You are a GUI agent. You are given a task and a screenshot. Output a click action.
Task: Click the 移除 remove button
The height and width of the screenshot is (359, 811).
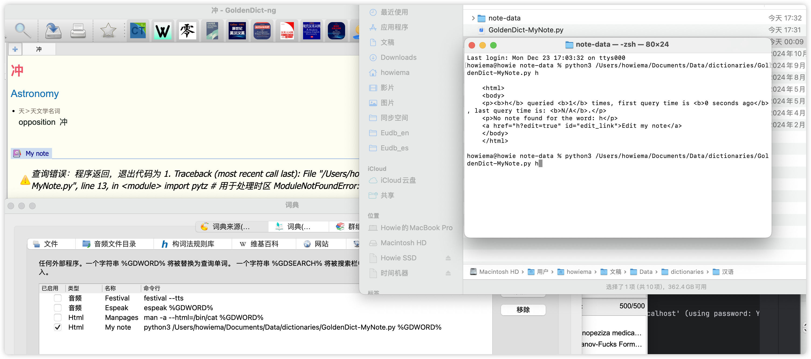pos(523,310)
